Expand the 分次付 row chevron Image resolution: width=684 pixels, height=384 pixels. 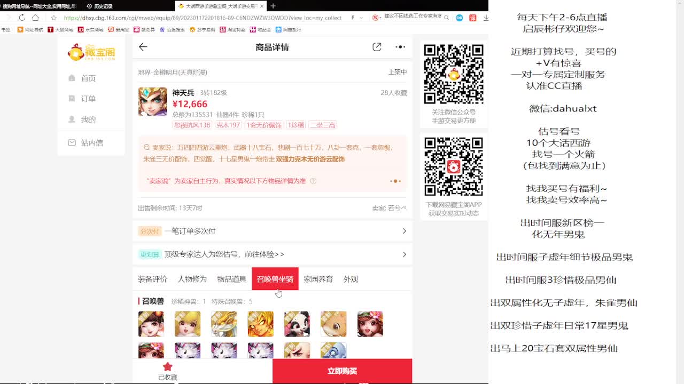(404, 231)
